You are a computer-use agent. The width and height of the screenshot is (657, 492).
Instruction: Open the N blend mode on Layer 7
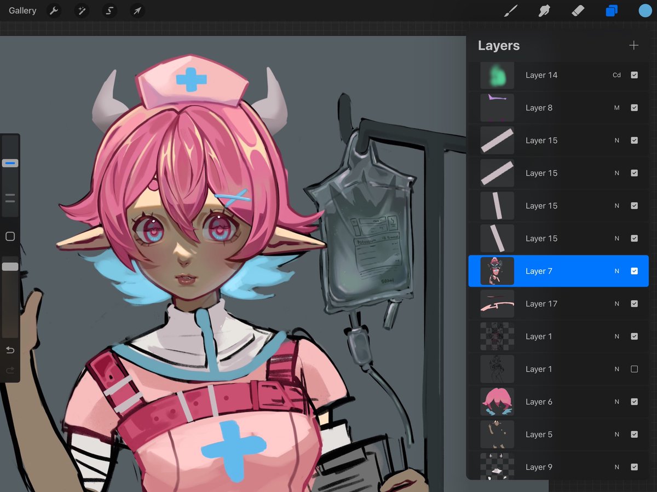click(617, 271)
